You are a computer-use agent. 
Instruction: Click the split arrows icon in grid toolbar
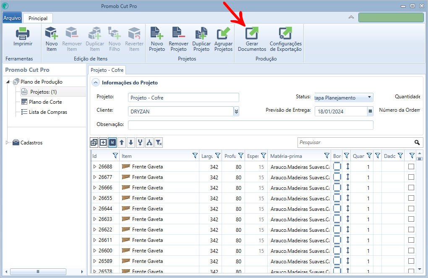pyautogui.click(x=149, y=142)
